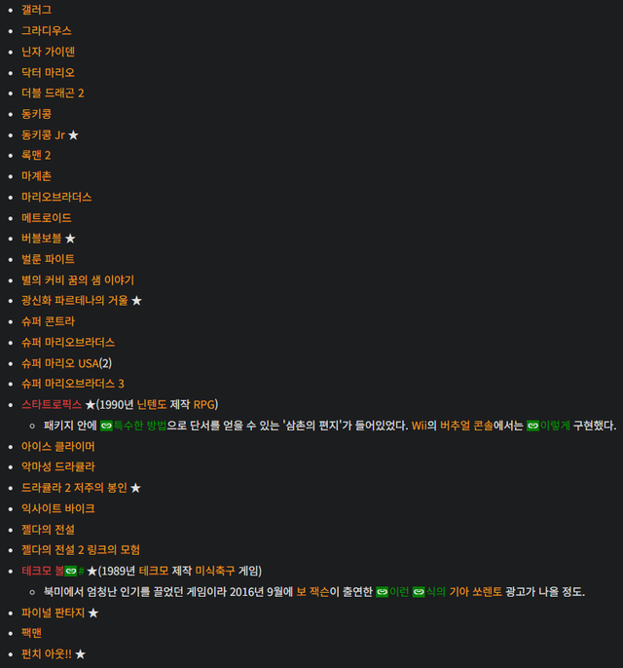
Task: Go to the 닌자 가이덴 page
Action: tap(48, 52)
